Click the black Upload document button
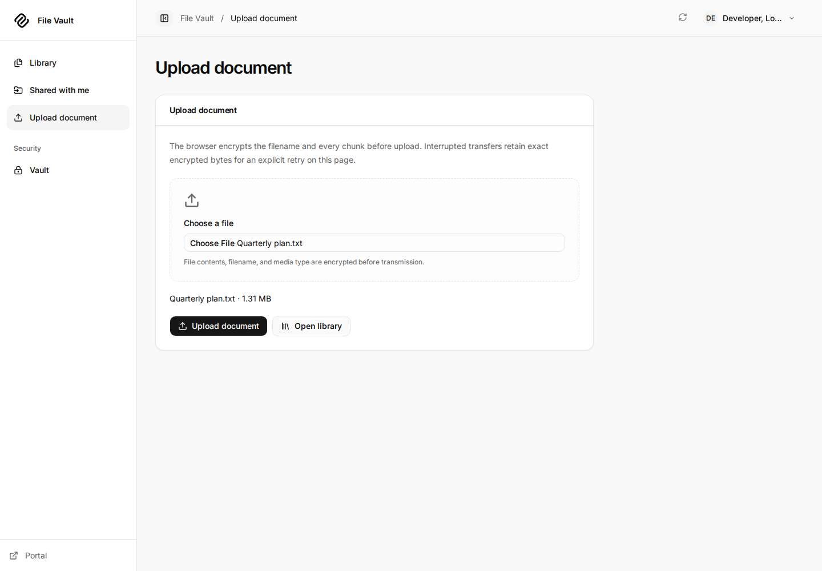Viewport: 822px width, 571px height. pos(219,326)
